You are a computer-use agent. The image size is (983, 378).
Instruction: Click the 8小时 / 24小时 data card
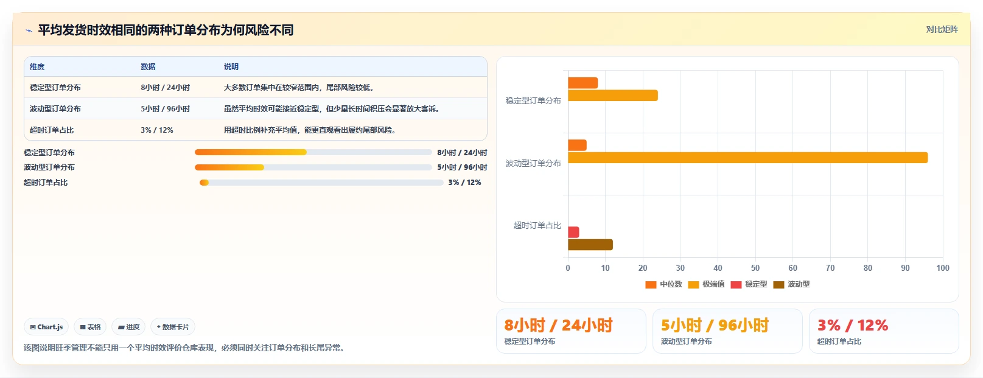click(571, 331)
